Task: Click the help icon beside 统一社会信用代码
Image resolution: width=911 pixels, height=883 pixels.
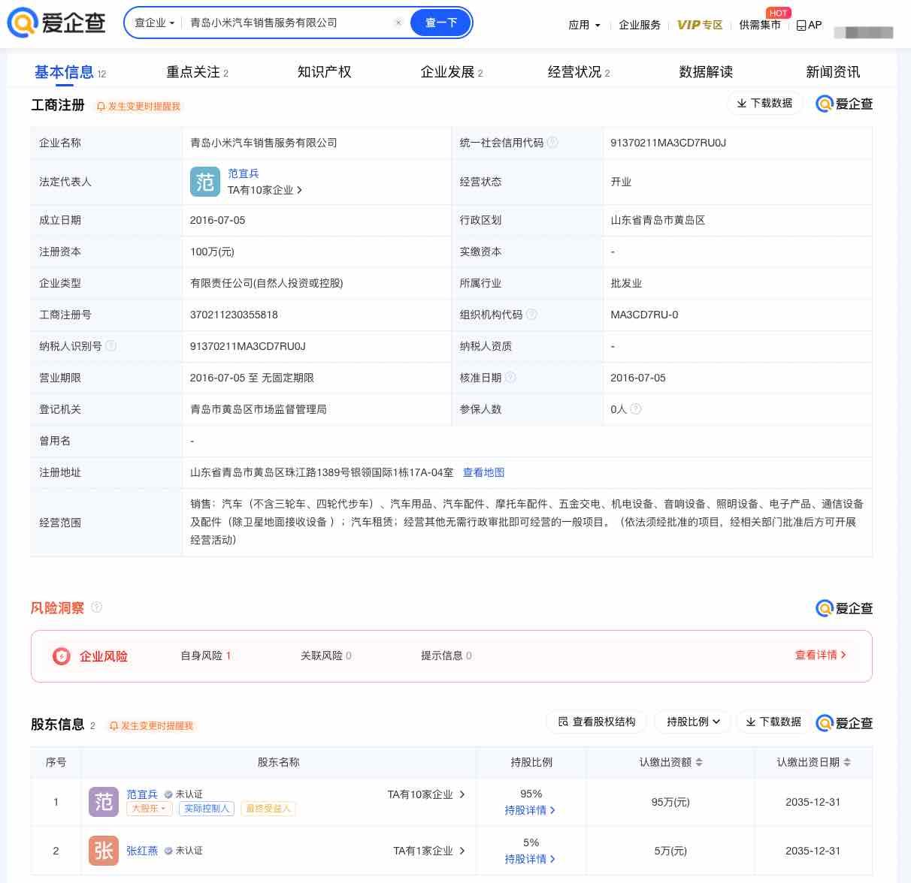Action: click(552, 143)
